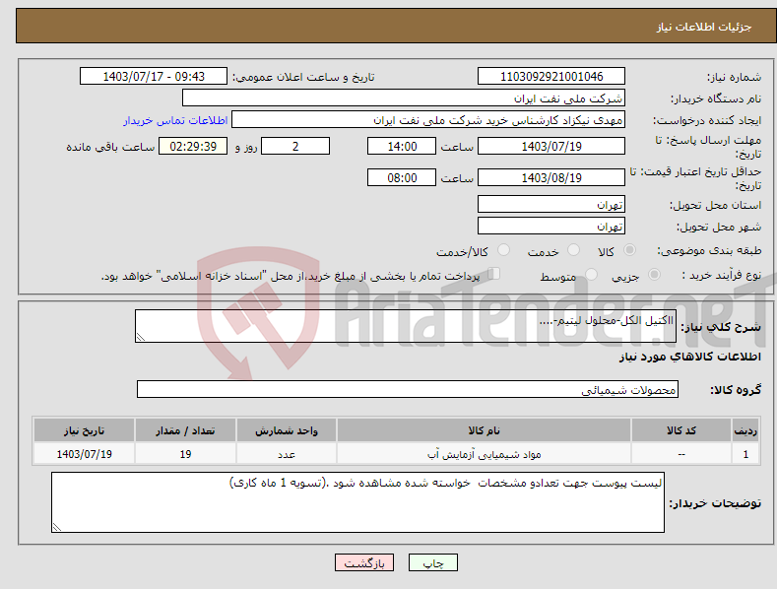Click row number 1 cell

(745, 454)
